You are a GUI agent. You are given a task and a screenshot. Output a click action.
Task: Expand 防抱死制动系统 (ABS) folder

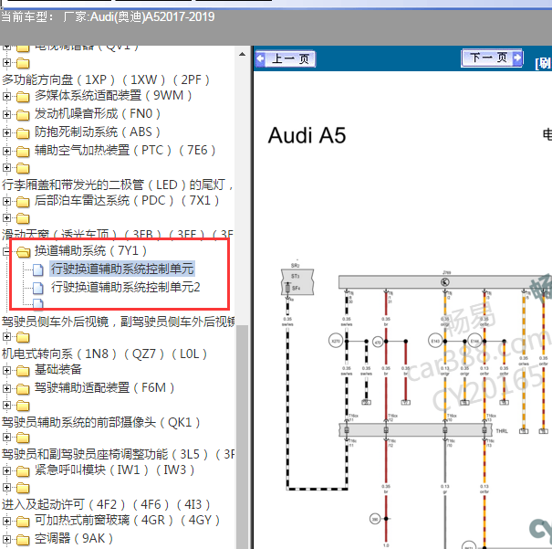pos(6,132)
